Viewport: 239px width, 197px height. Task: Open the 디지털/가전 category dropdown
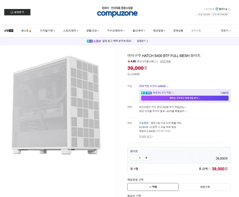pos(48,30)
